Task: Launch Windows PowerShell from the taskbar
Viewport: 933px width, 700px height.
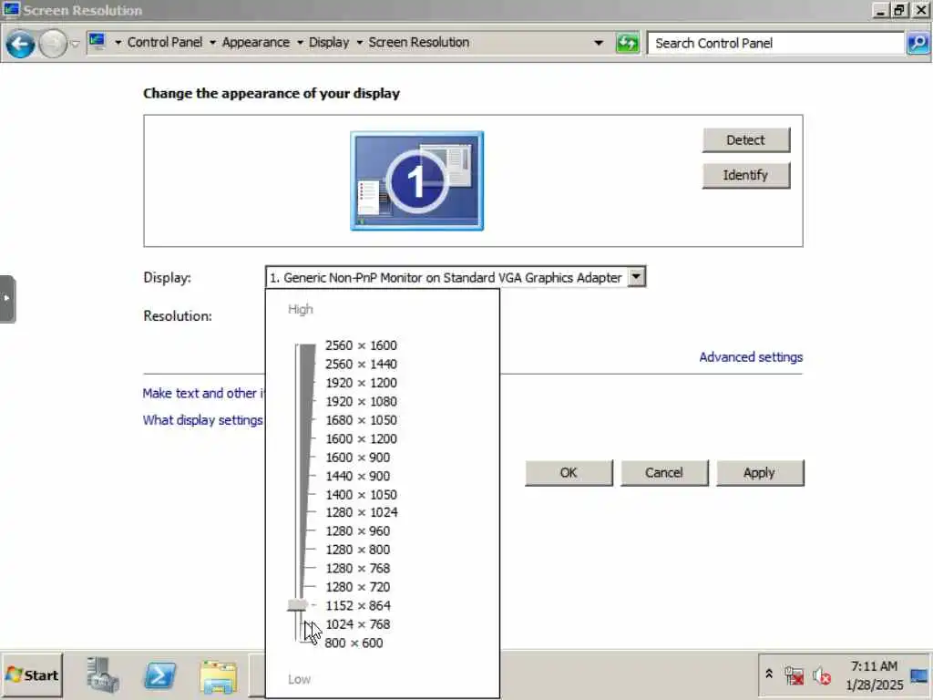Action: pyautogui.click(x=160, y=676)
